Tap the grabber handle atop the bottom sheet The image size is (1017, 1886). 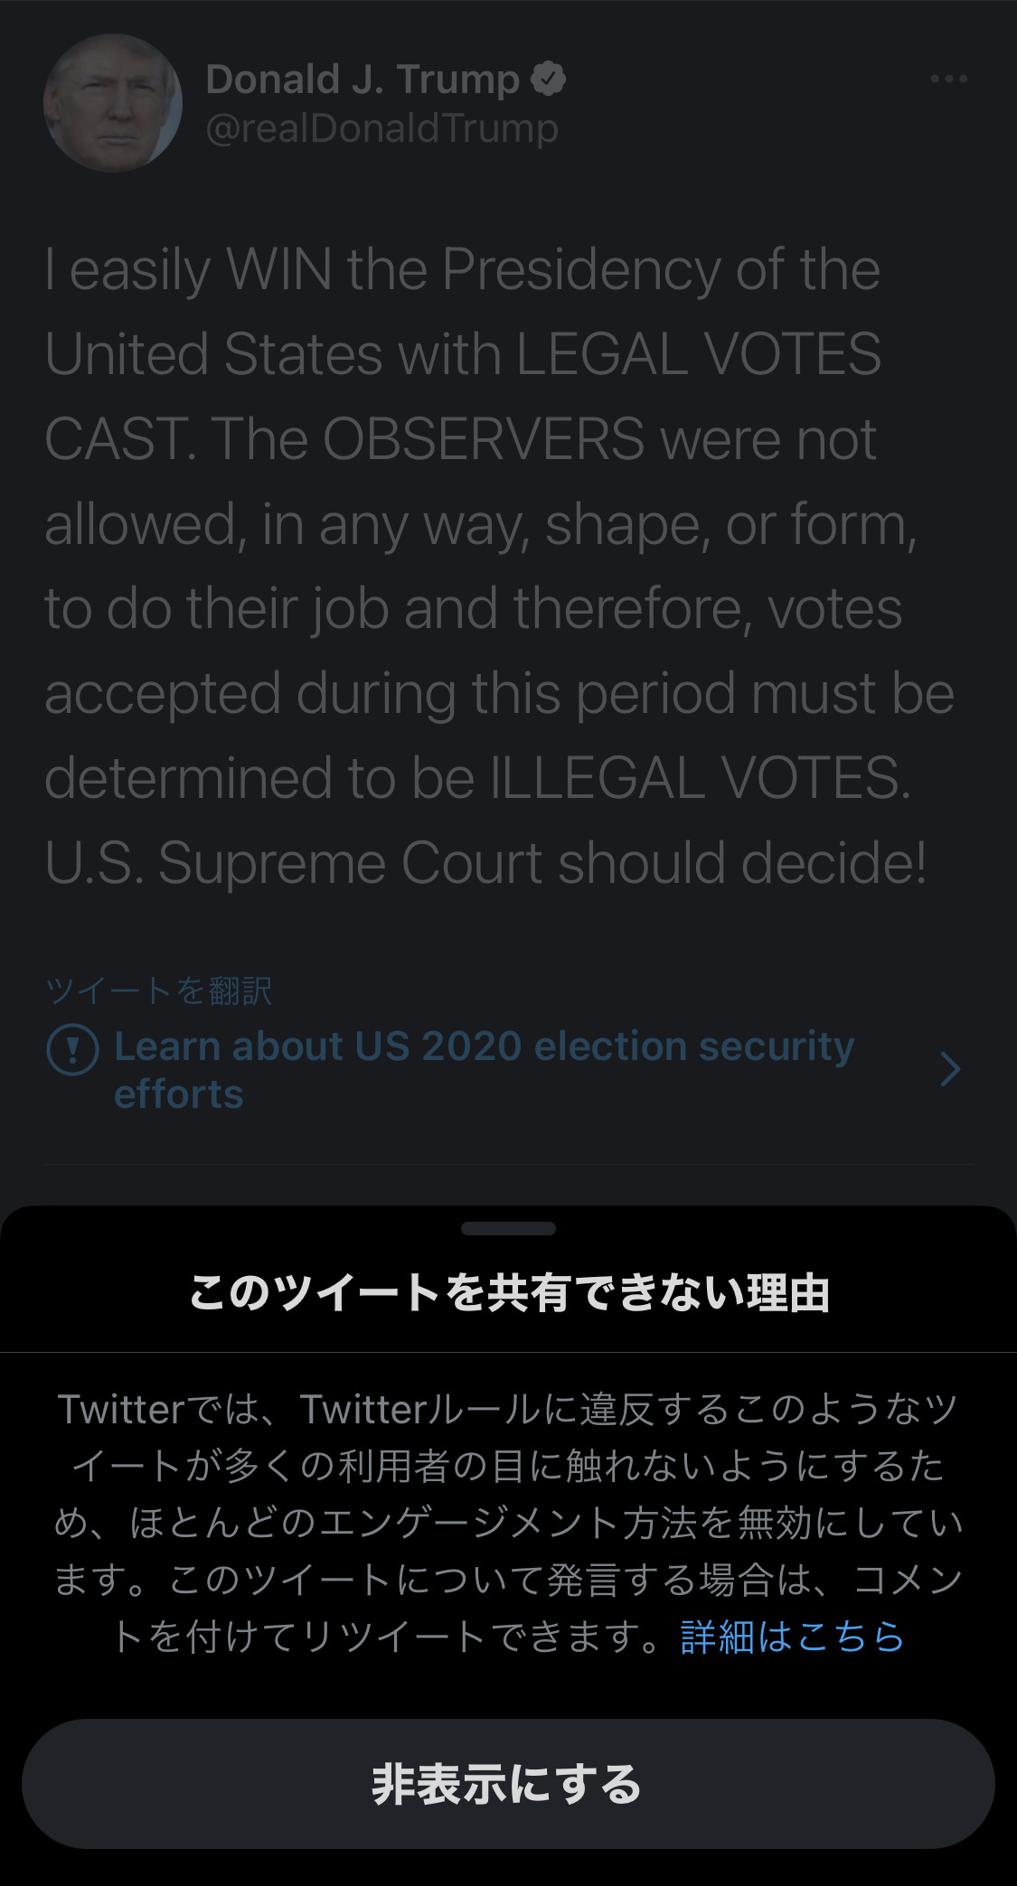(x=508, y=1228)
